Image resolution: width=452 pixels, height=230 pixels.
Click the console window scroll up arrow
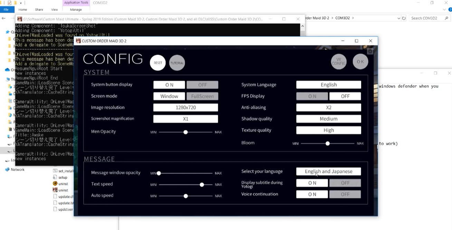303,26
